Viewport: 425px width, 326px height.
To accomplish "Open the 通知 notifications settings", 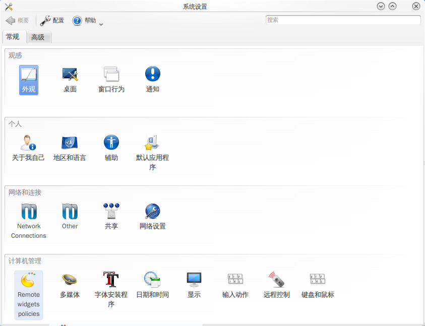I will (x=153, y=80).
